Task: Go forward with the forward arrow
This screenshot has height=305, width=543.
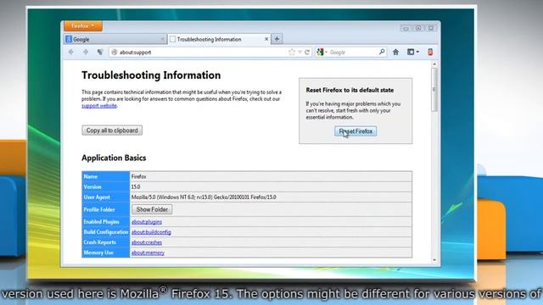Action: click(x=86, y=53)
